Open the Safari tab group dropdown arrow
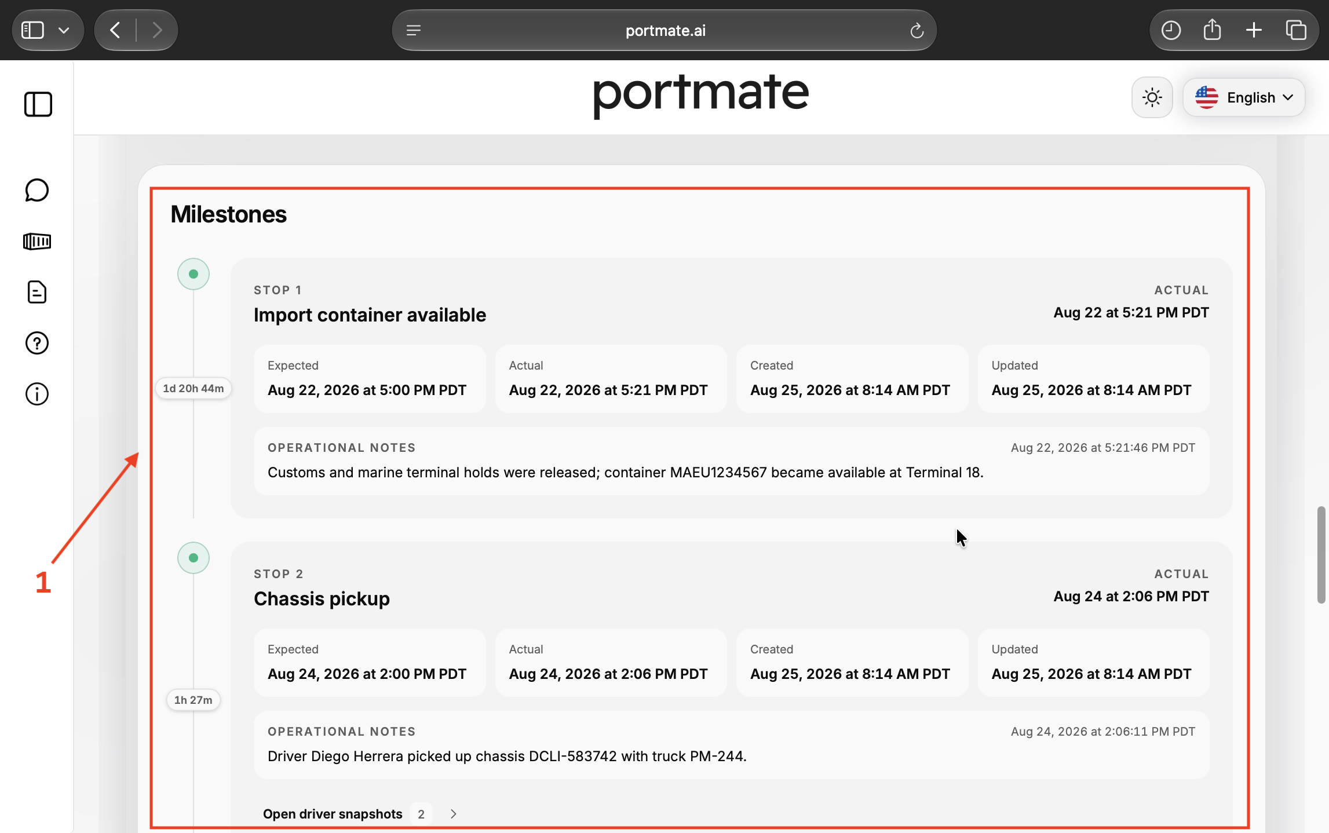 click(64, 30)
